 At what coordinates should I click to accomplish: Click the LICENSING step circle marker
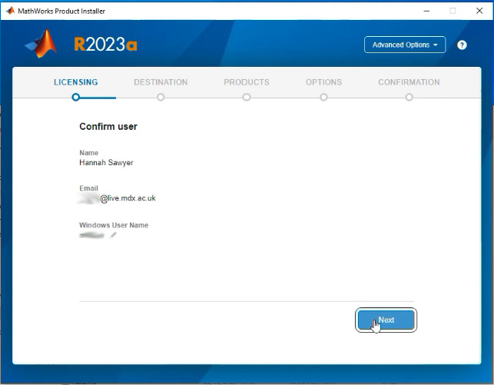pos(75,97)
